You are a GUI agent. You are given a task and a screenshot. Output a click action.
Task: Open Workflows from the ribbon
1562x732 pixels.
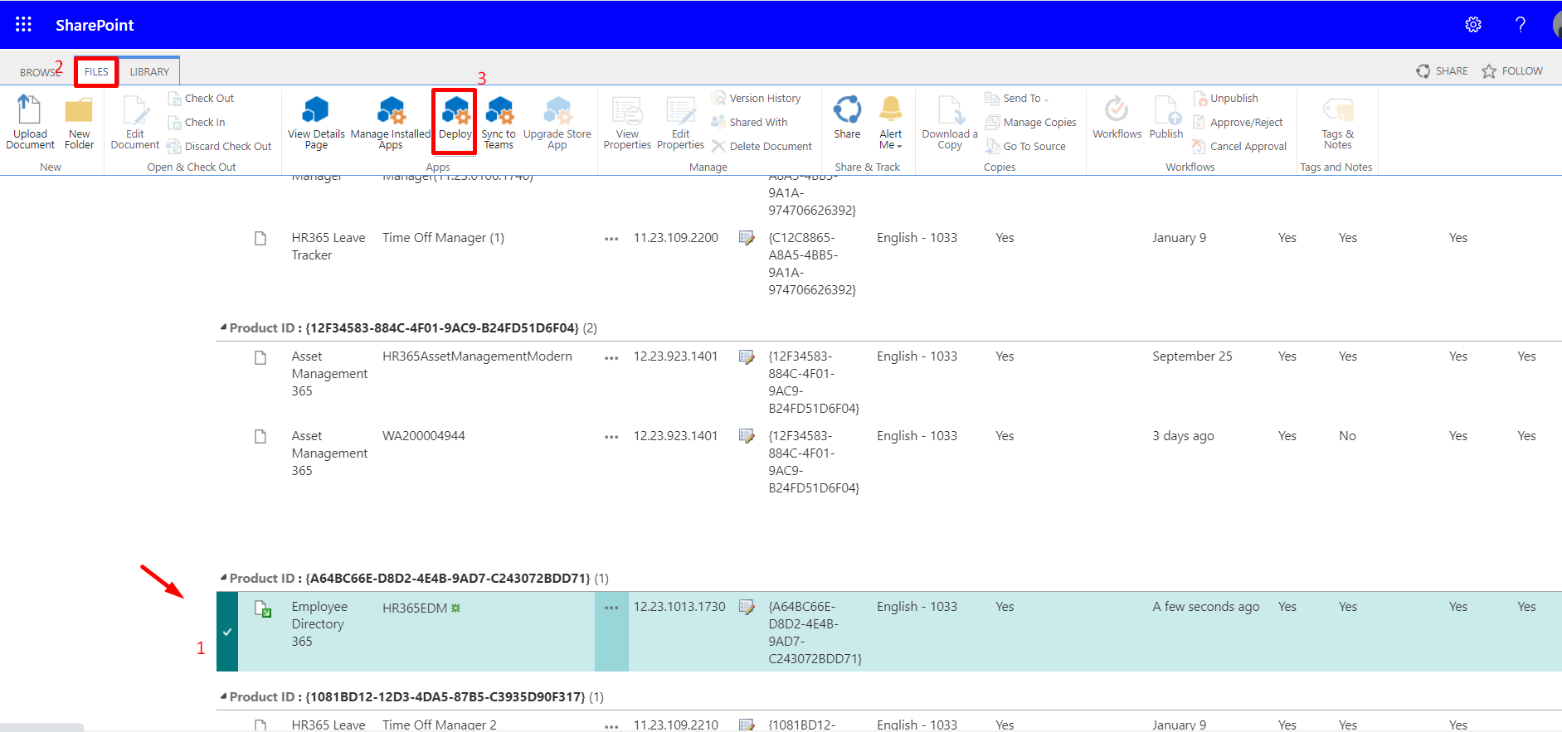(x=1117, y=117)
